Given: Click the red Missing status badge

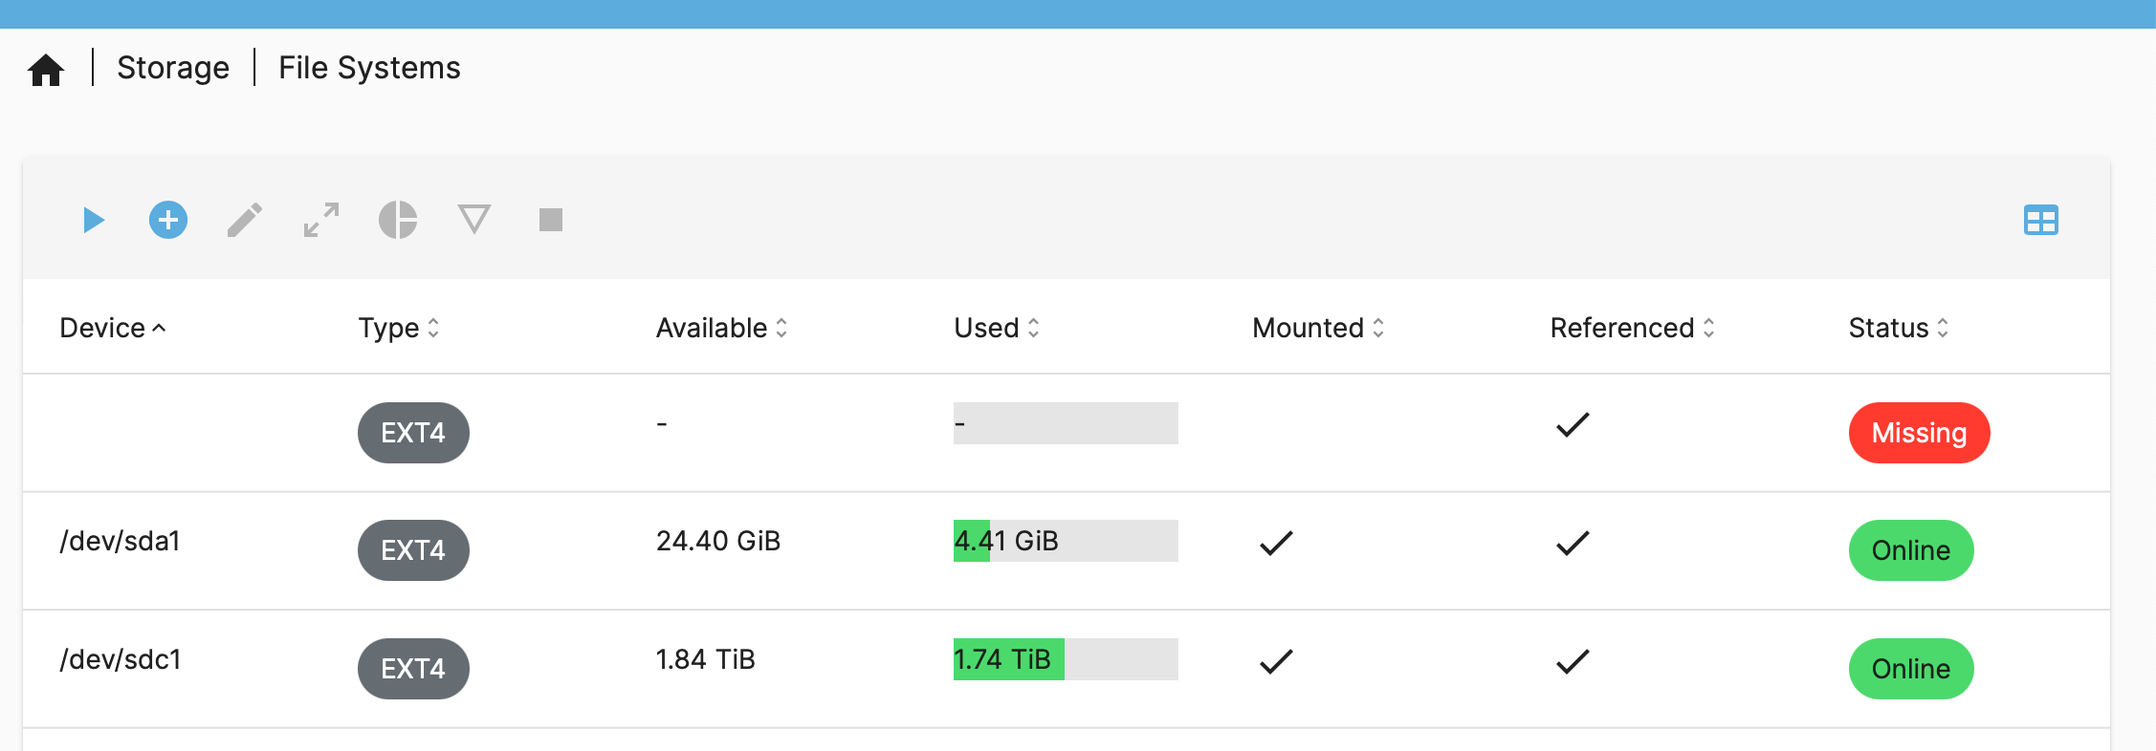Looking at the screenshot, I should click(x=1919, y=433).
